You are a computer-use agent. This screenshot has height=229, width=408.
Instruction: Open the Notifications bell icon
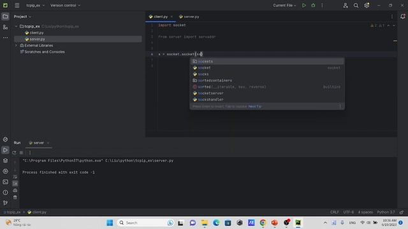[x=402, y=17]
